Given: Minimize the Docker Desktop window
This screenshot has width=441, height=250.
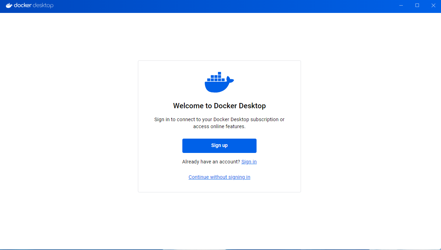Looking at the screenshot, I should pos(401,6).
